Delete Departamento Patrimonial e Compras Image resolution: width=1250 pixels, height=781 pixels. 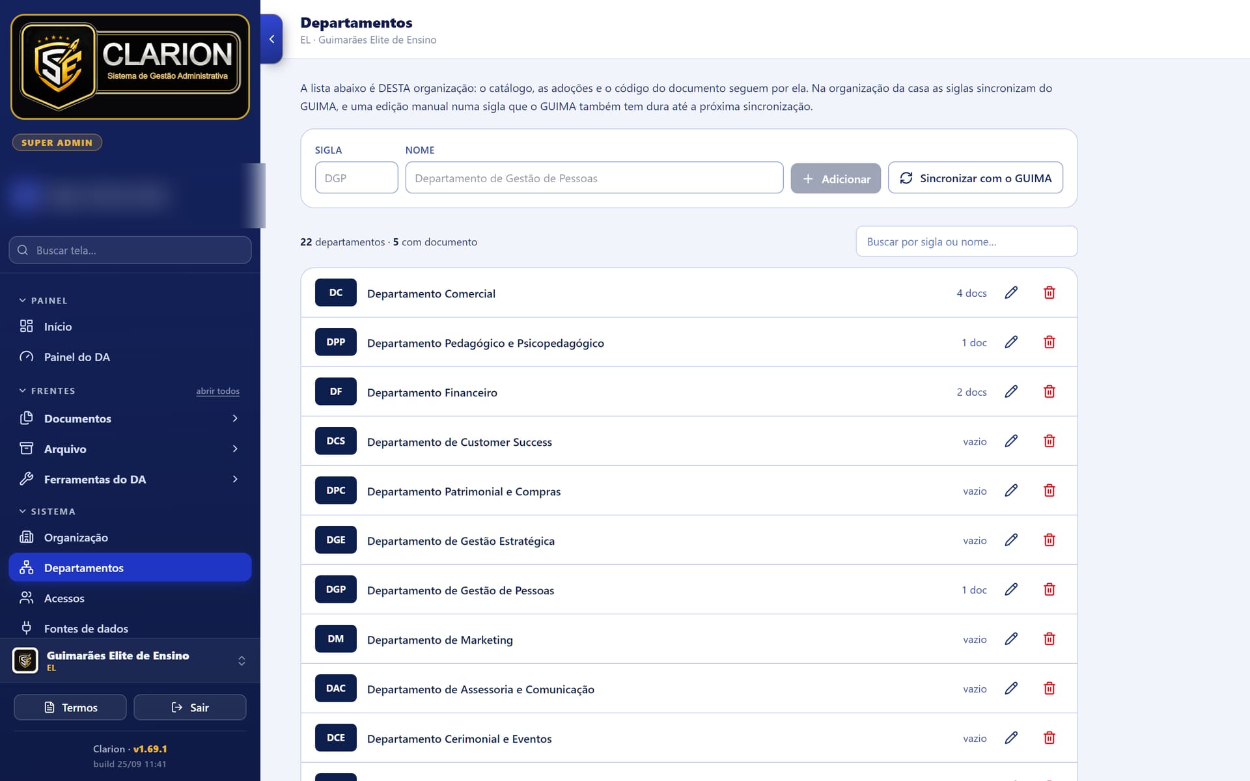(x=1049, y=491)
